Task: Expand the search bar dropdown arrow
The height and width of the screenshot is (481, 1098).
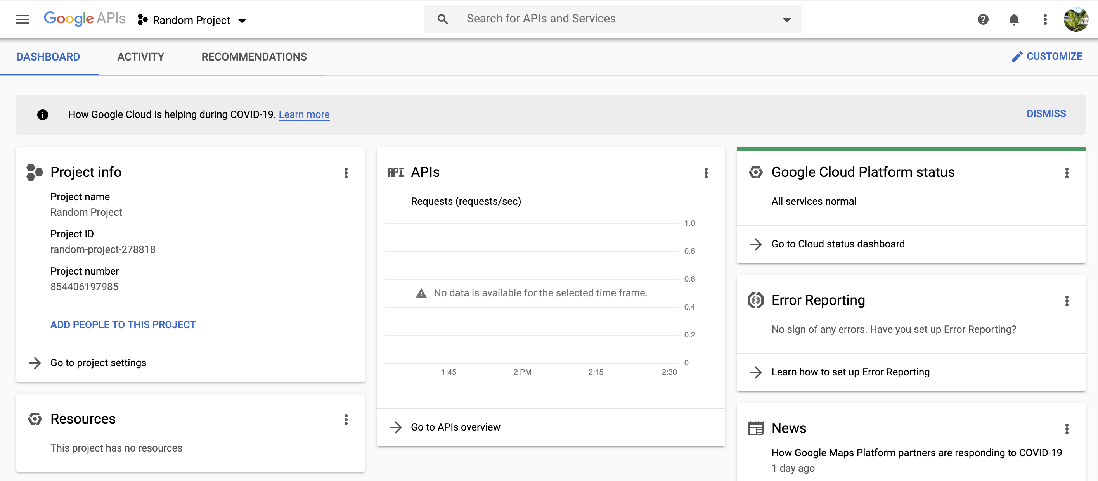Action: (x=786, y=20)
